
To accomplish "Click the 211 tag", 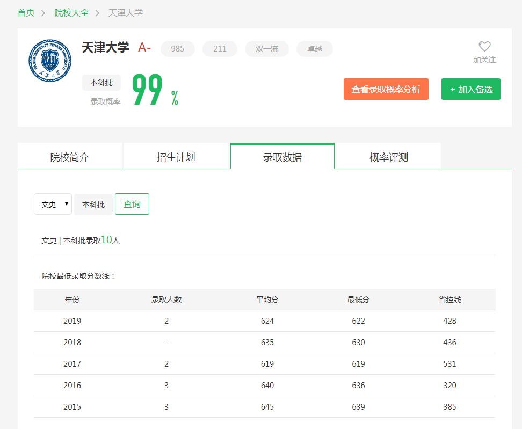I will [x=220, y=49].
